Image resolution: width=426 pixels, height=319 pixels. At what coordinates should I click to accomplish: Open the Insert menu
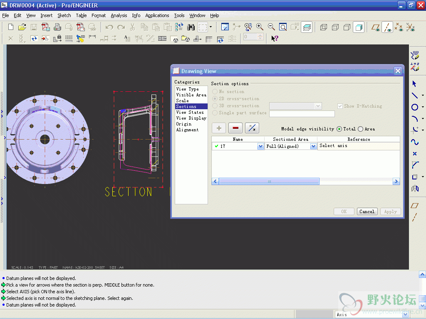click(x=47, y=15)
